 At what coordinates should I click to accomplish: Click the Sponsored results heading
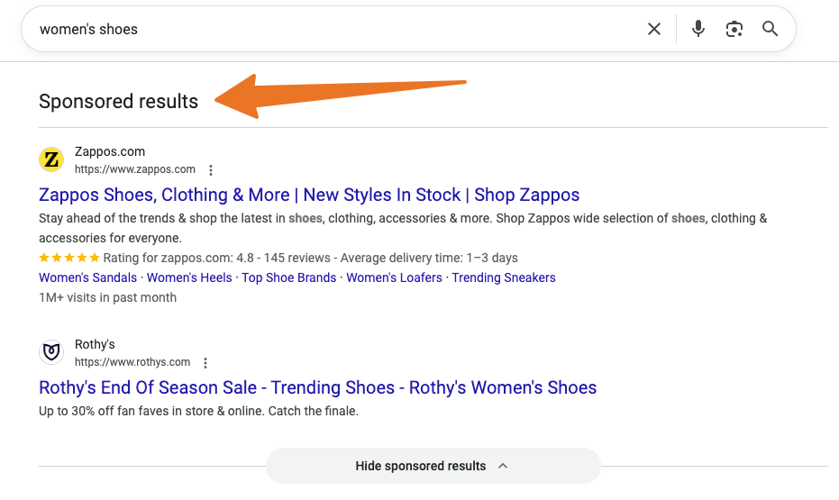click(118, 102)
